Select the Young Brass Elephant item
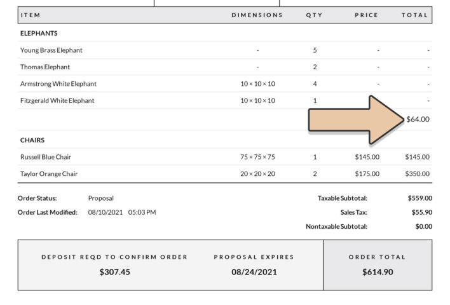 51,50
